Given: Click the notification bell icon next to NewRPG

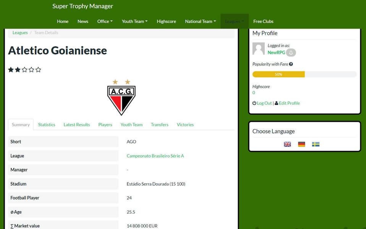Looking at the screenshot, I should [291, 52].
